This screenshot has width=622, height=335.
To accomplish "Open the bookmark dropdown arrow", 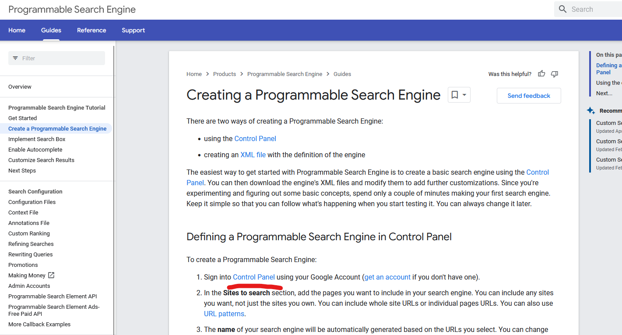I will click(464, 95).
